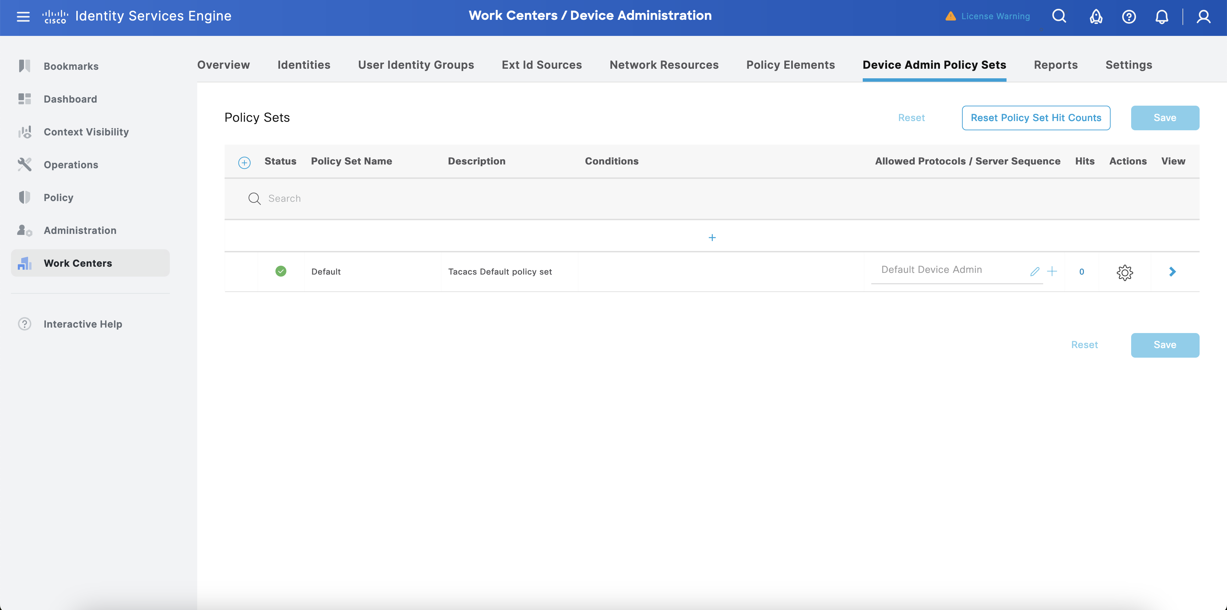Toggle the Default policy status checkmark
Image resolution: width=1227 pixels, height=610 pixels.
pos(281,271)
